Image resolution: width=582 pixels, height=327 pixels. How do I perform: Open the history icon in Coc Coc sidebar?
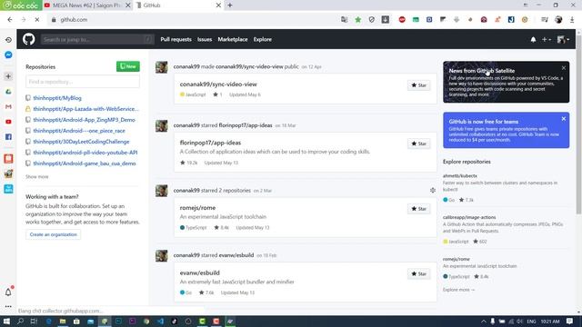pos(8,40)
